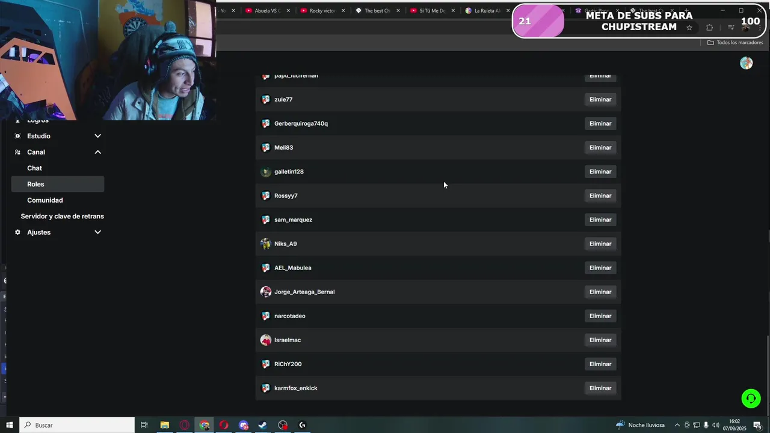This screenshot has height=433, width=770.
Task: Click the Canal sidebar icon
Action: point(17,152)
